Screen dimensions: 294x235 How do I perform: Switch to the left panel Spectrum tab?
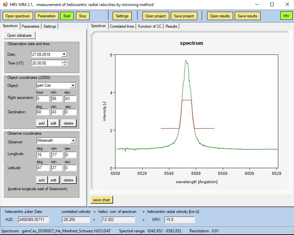pyautogui.click(x=10, y=26)
